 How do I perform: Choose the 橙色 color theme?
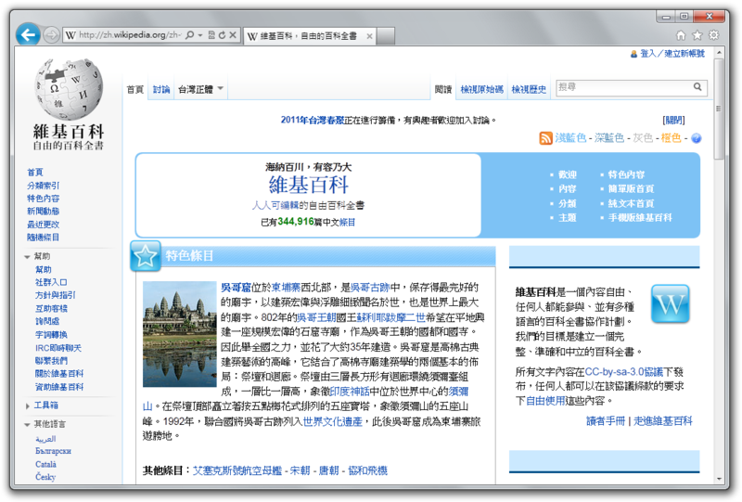(x=671, y=138)
